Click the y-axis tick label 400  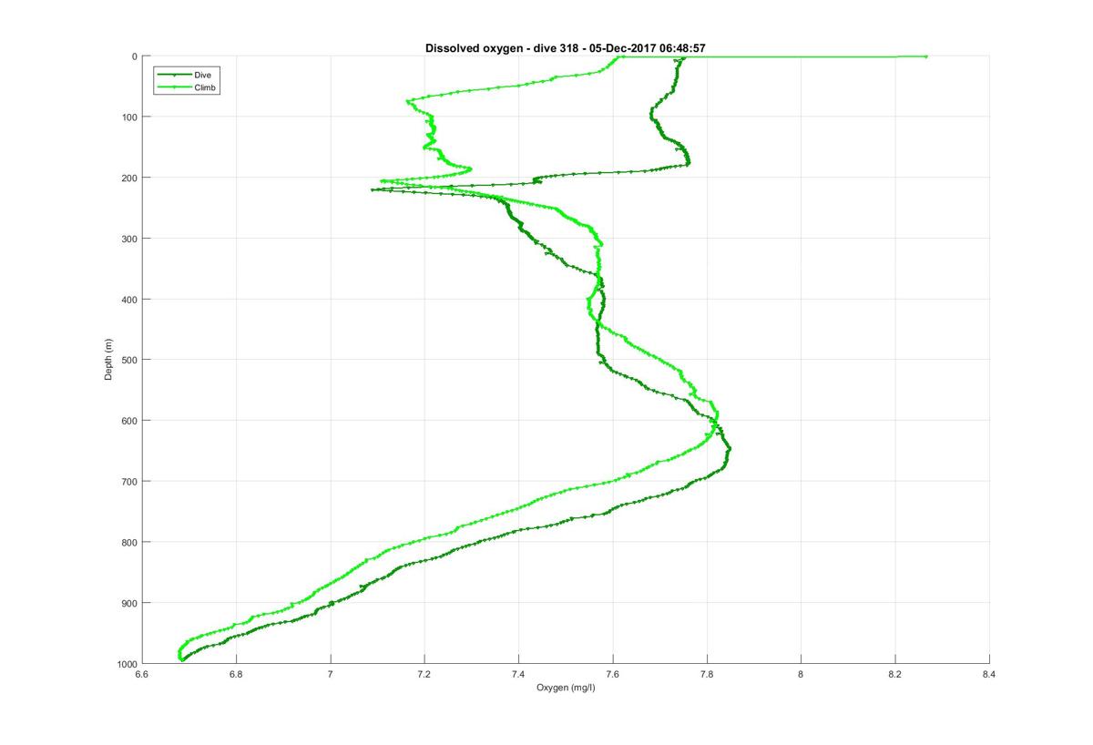[x=130, y=299]
